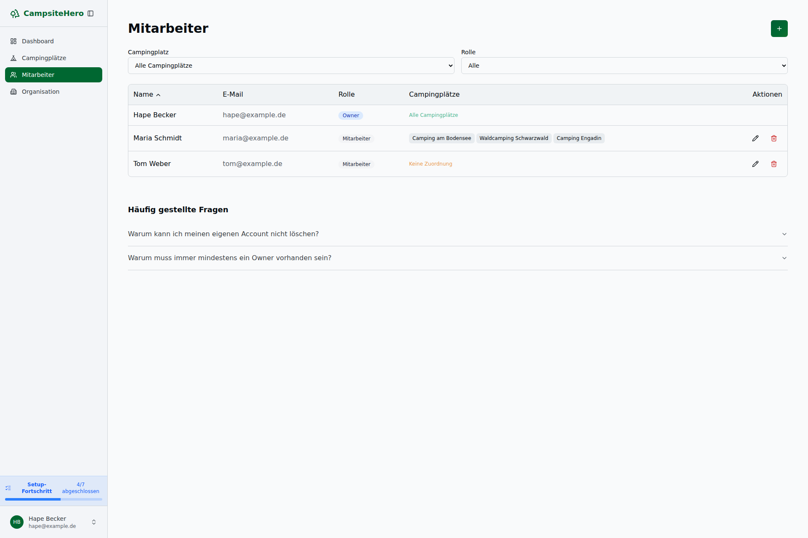Click the email maria@example.de
Viewport: 808px width, 538px height.
click(255, 138)
